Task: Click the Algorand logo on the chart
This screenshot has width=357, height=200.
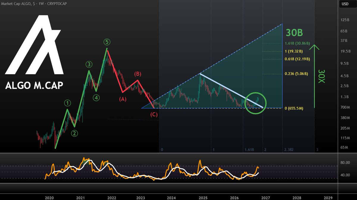Action: tap(34, 44)
